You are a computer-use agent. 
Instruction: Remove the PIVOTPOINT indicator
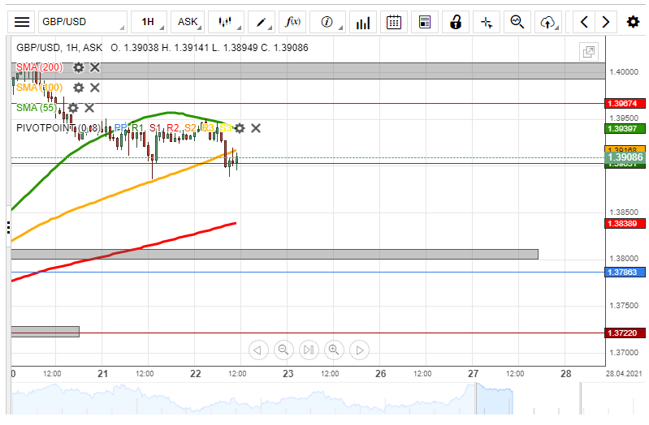256,128
